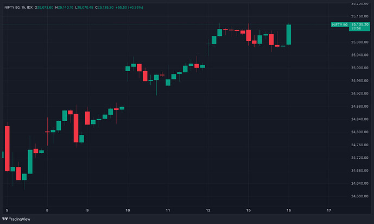Select the tall red candle at left edge
Image resolution: width=374 pixels, height=224 pixels.
pyautogui.click(x=7, y=148)
